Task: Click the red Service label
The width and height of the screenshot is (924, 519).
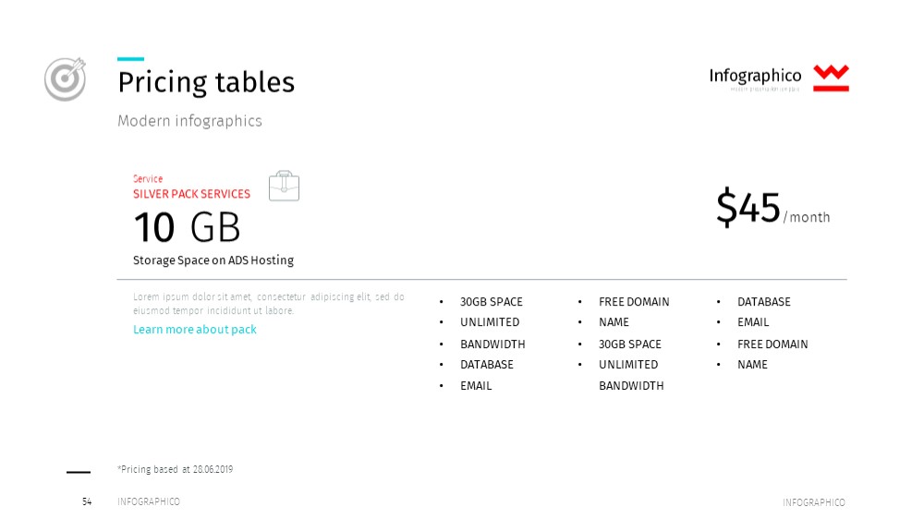Action: point(147,178)
